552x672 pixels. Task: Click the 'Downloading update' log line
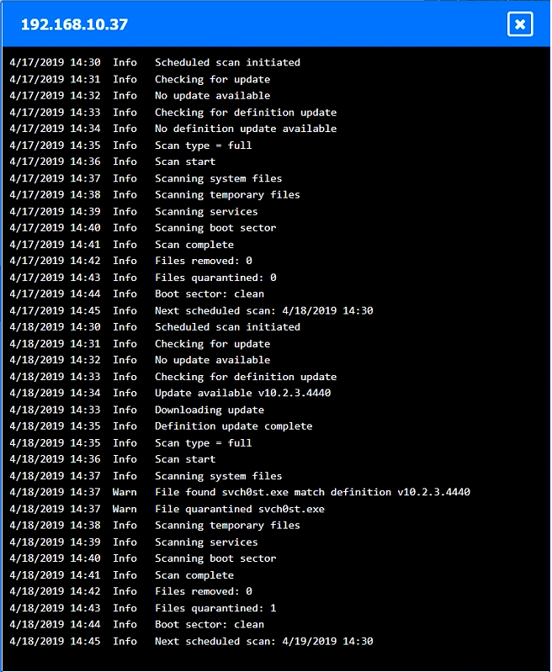pos(210,410)
